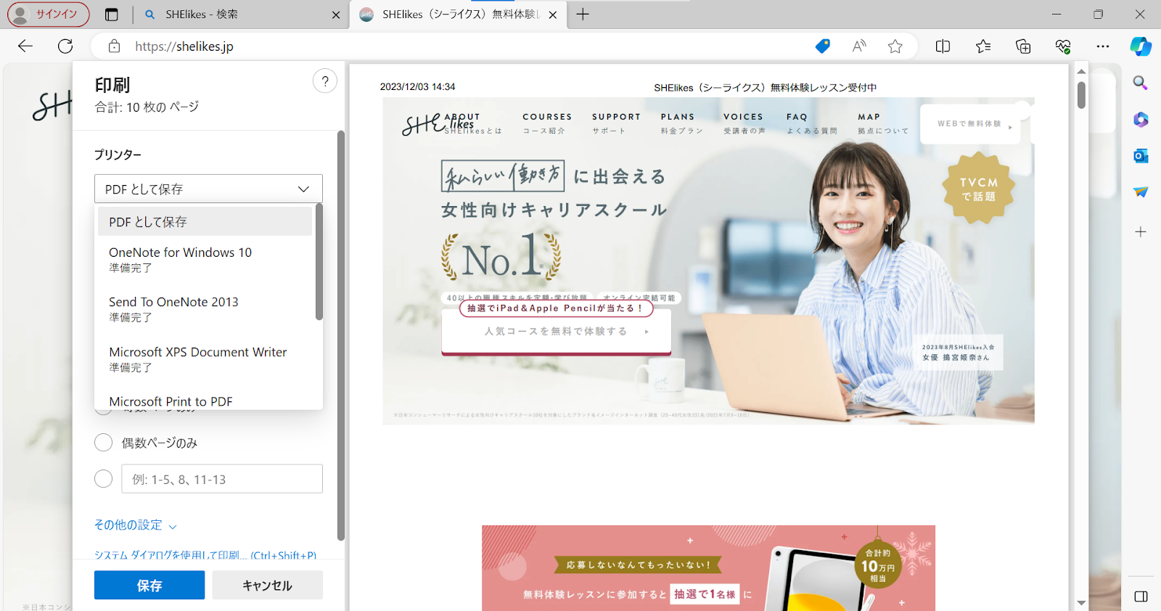View site information via the lock icon
The width and height of the screenshot is (1161, 611).
(x=114, y=46)
